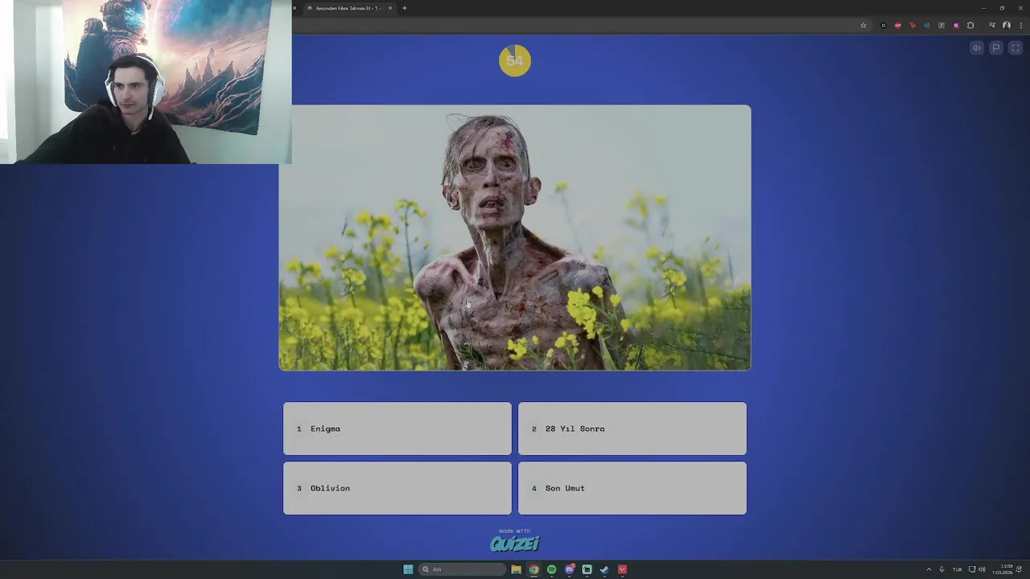Show hidden system tray icons

[x=929, y=569]
